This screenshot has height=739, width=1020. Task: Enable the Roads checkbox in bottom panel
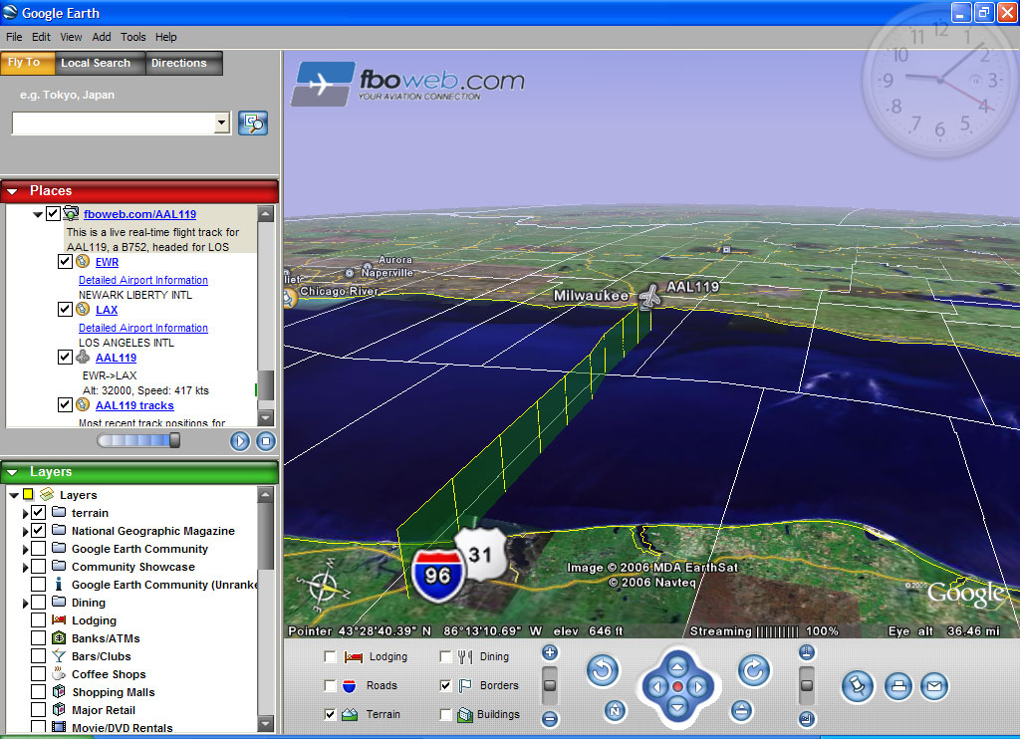330,685
